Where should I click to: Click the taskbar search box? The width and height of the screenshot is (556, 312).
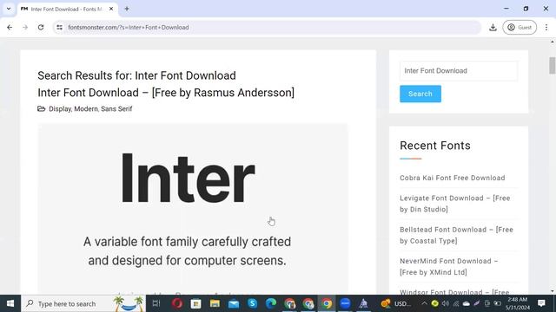point(83,303)
